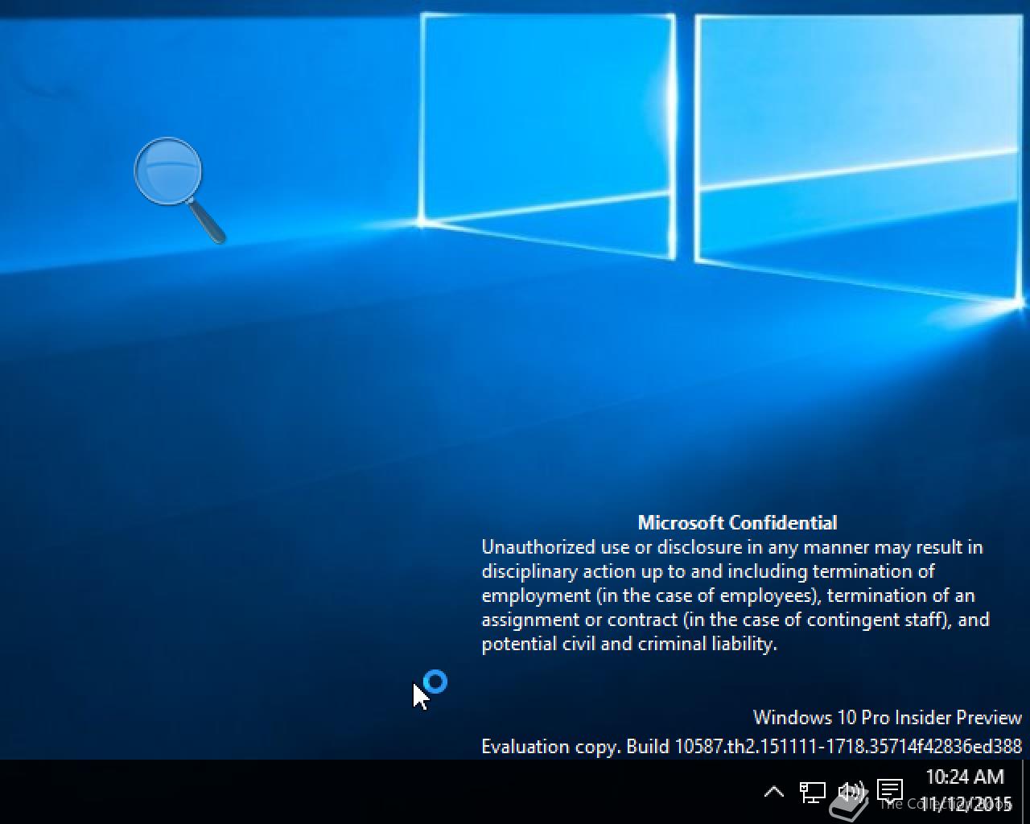The width and height of the screenshot is (1030, 824).
Task: Click the Show desktop sliver beside the clock
Action: [x=1025, y=792]
